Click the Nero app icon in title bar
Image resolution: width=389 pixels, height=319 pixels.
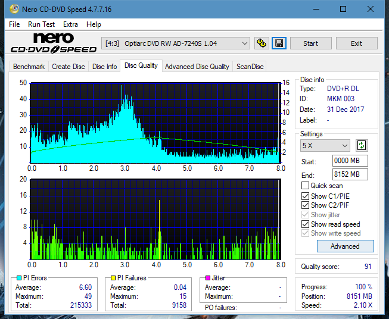point(14,9)
